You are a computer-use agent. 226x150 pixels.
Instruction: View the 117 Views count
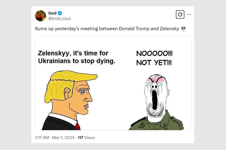click(86, 137)
